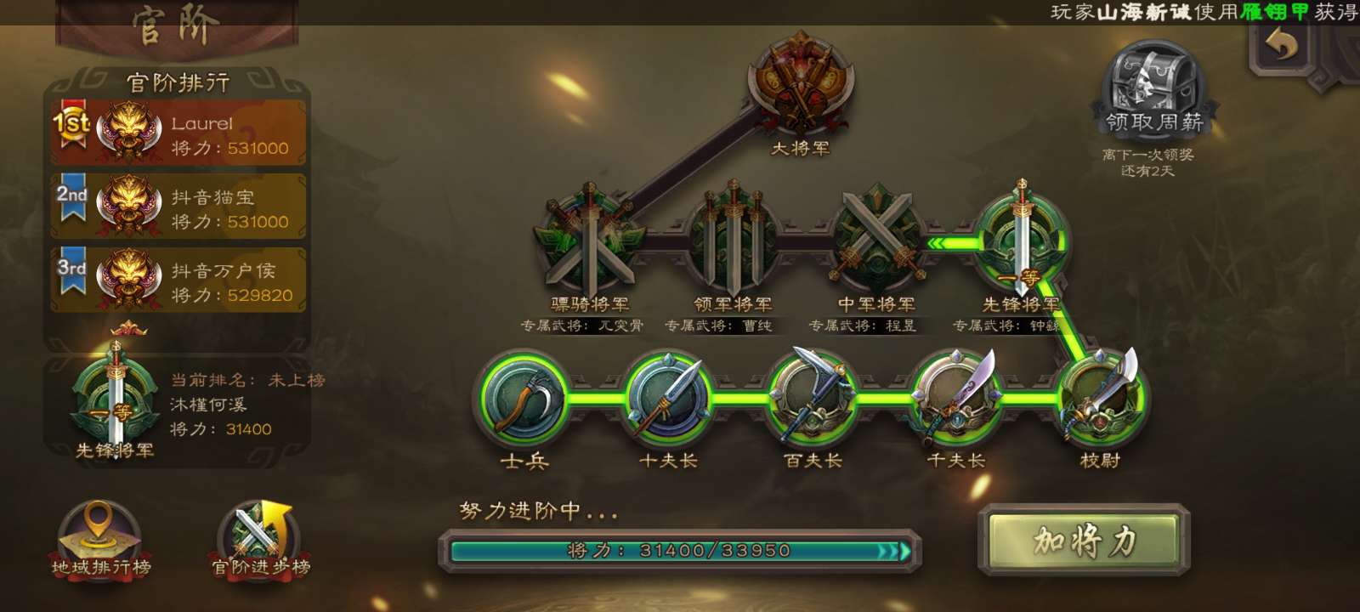Open 地域排行榜 regional ranking

tap(100, 541)
